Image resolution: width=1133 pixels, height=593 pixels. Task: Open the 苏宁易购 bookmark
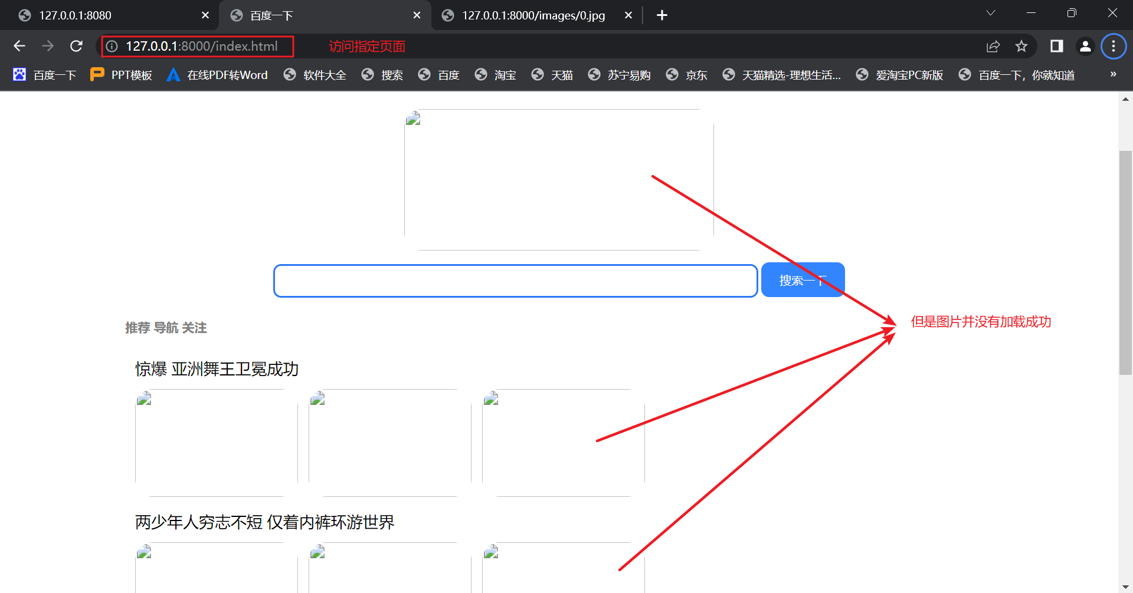tap(620, 75)
